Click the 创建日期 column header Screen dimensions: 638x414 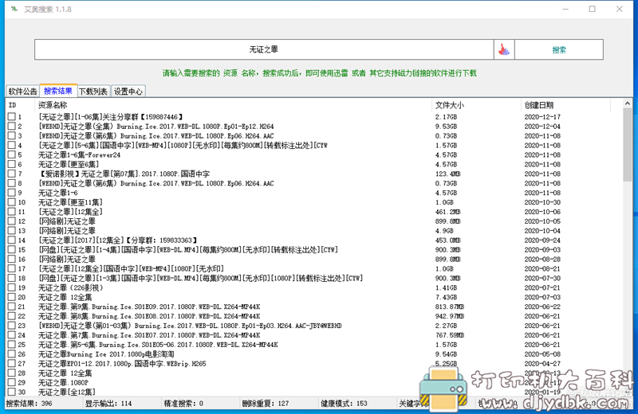tap(565, 105)
